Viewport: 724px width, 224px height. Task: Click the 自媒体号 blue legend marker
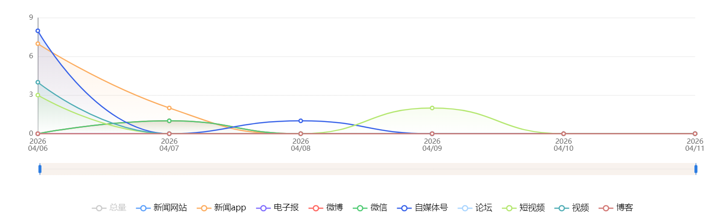404,208
